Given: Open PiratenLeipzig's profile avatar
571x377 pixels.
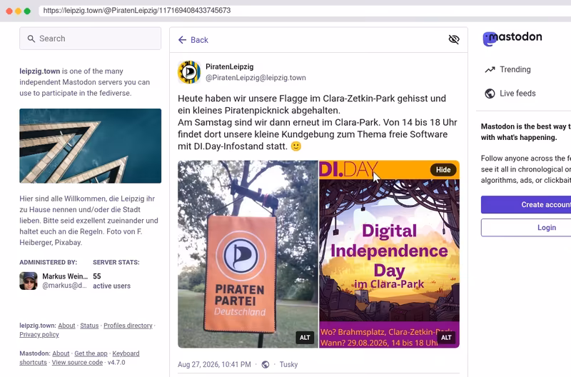Looking at the screenshot, I should [x=189, y=72].
